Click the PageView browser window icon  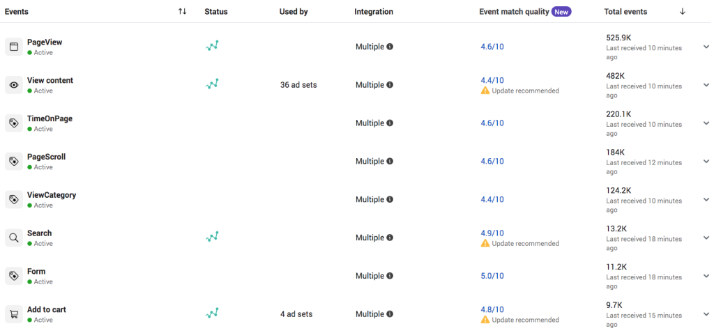[14, 47]
